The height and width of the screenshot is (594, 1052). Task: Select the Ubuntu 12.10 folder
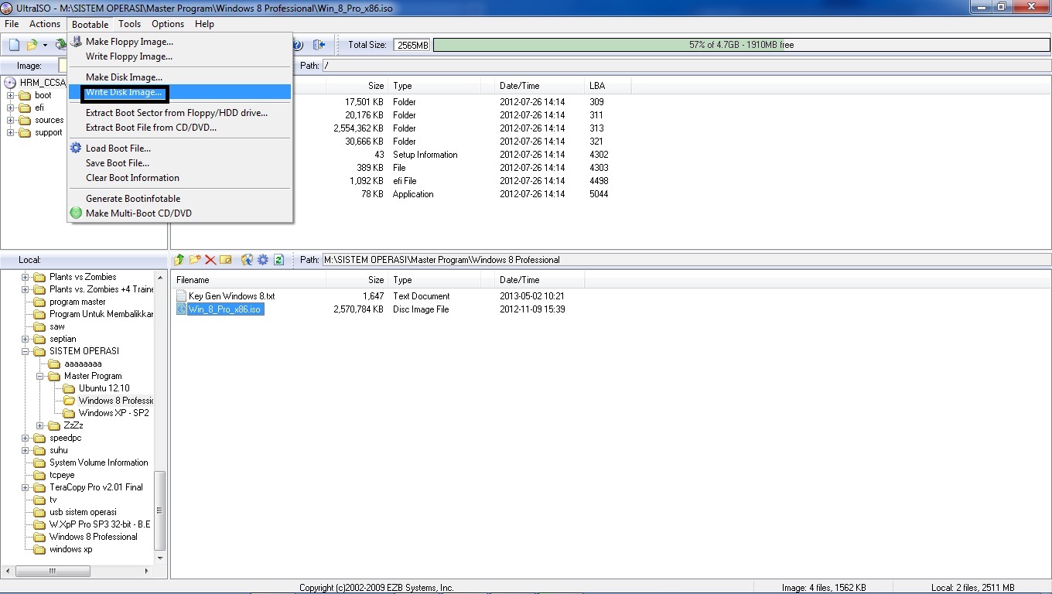(x=104, y=388)
